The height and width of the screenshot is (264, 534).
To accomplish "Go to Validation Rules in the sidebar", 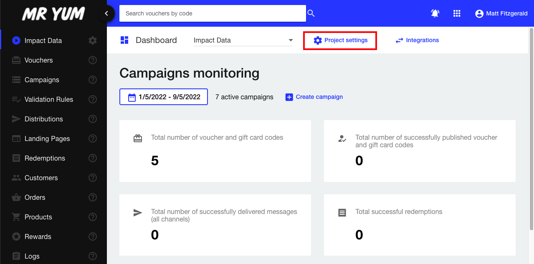I will 48,99.
